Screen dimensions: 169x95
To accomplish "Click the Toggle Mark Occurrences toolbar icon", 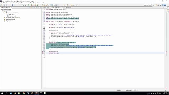I will pyautogui.click(x=52, y=5).
